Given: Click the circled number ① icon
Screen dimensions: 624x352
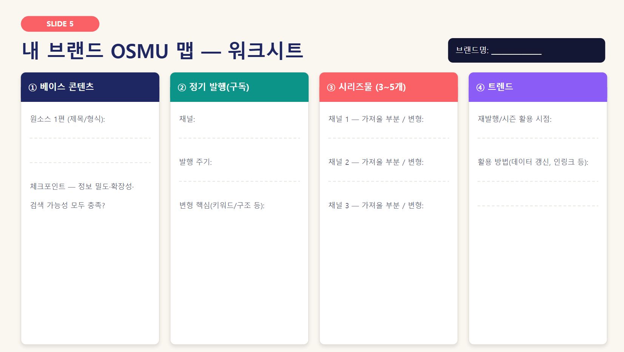Looking at the screenshot, I should 32,88.
